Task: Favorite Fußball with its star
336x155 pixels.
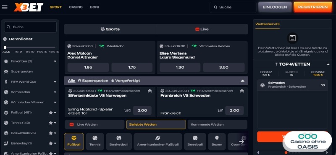Action: point(50,113)
